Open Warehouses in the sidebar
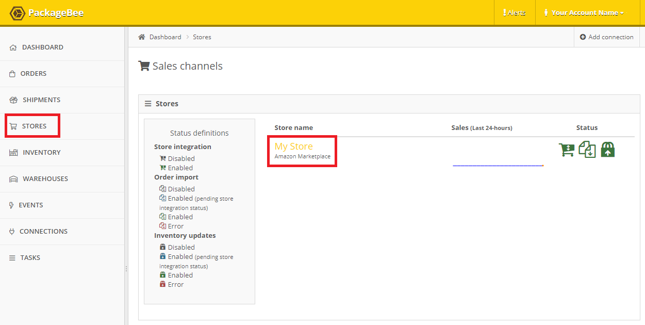645x325 pixels. (x=62, y=179)
